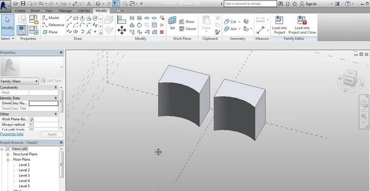The height and width of the screenshot is (191, 370).
Task: Uncheck the Work Plane-Based checkbox
Action: point(32,119)
